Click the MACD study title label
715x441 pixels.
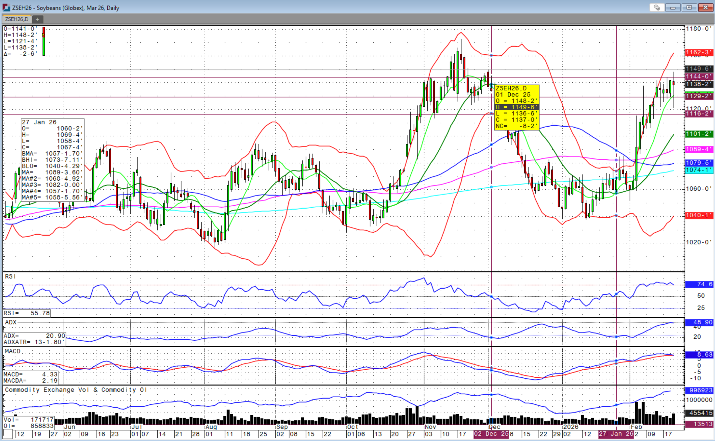13,351
